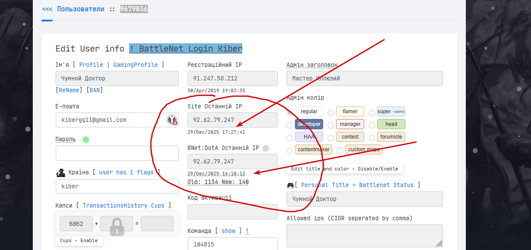Click the Personal Title field below Battlenet Status
The height and width of the screenshot is (250, 531).
click(365, 199)
